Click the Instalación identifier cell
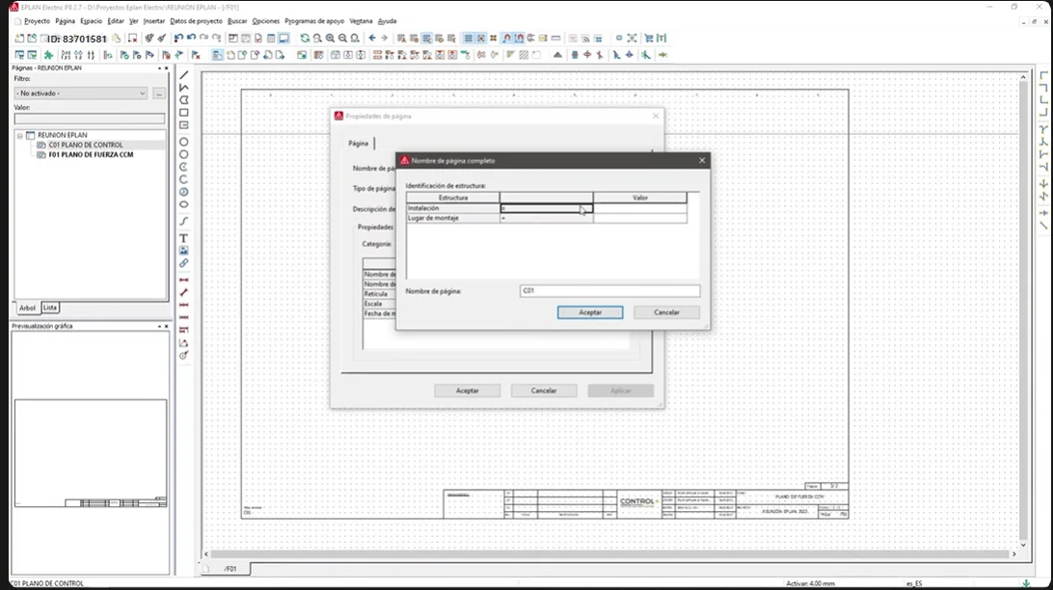 (547, 209)
